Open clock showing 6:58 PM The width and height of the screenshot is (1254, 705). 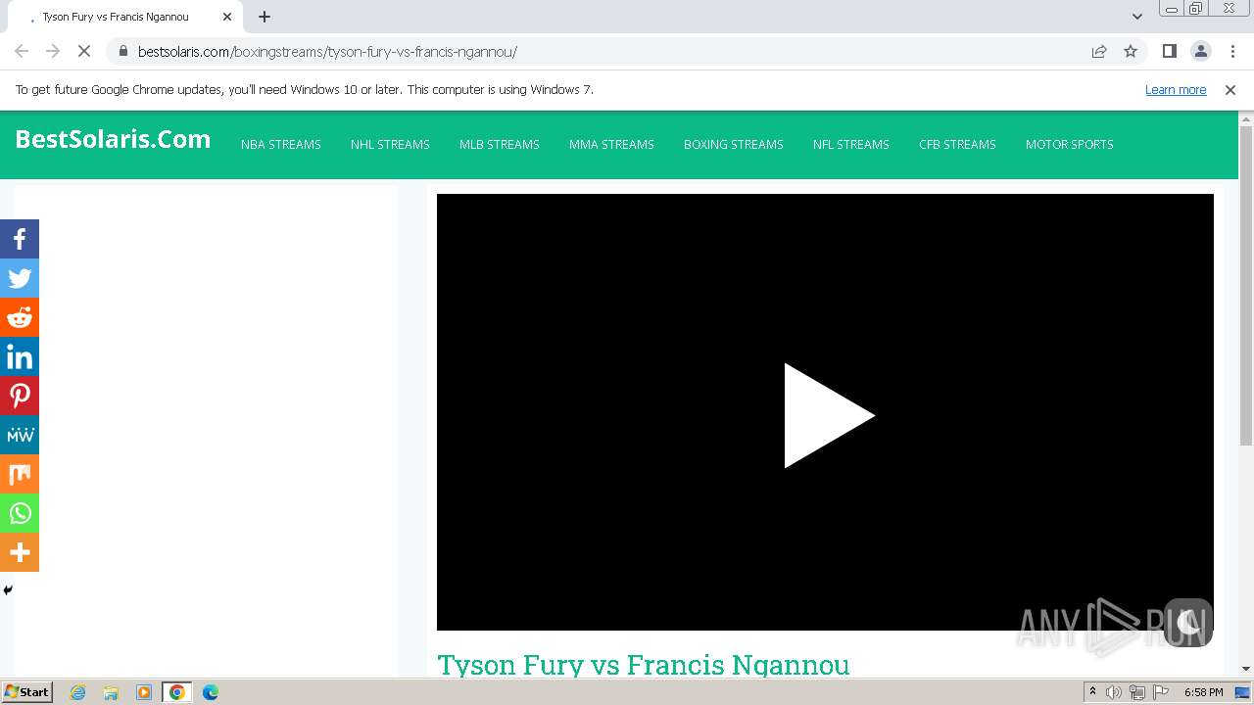[x=1203, y=692]
